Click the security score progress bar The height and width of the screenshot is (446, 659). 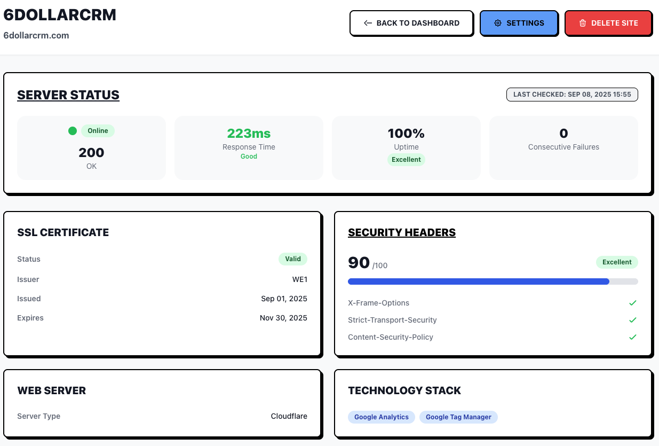(x=493, y=281)
